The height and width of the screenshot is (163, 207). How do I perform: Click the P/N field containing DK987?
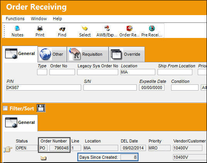point(44,88)
